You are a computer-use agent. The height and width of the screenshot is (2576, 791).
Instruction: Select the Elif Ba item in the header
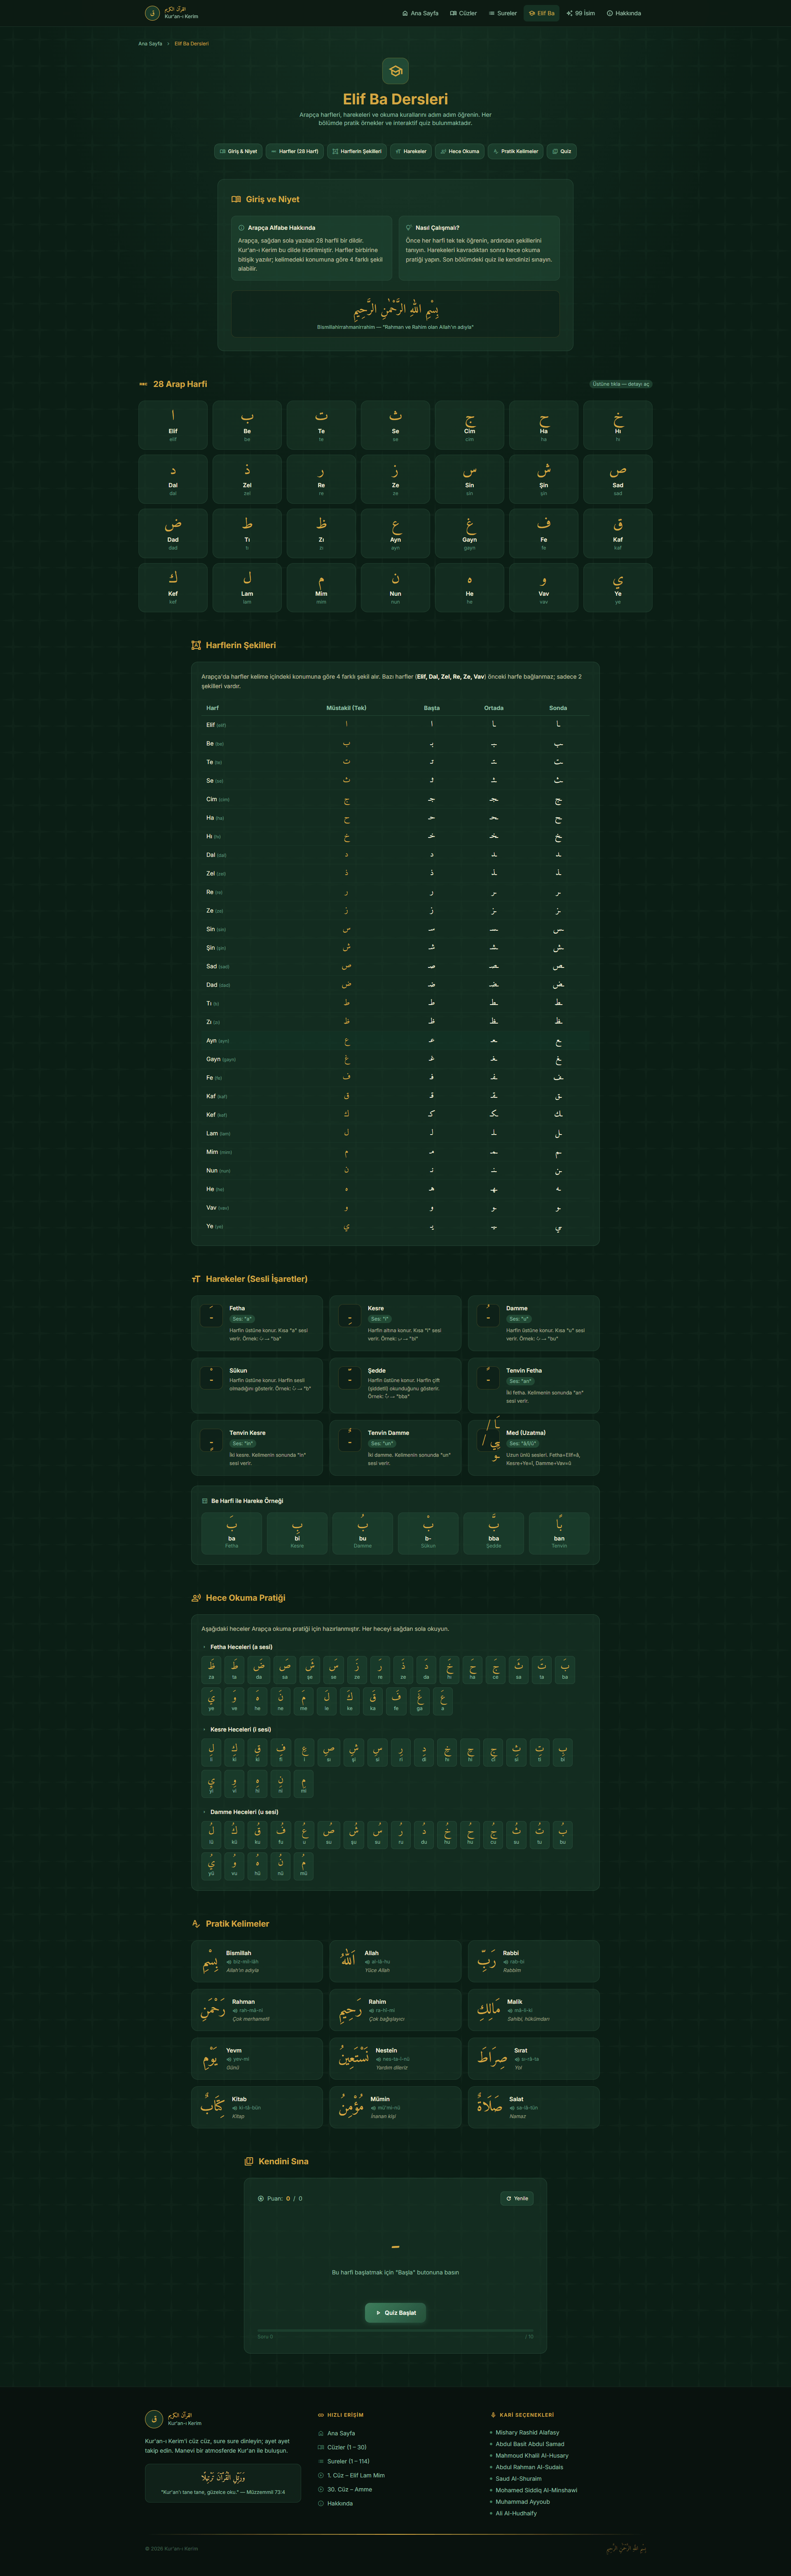point(541,13)
